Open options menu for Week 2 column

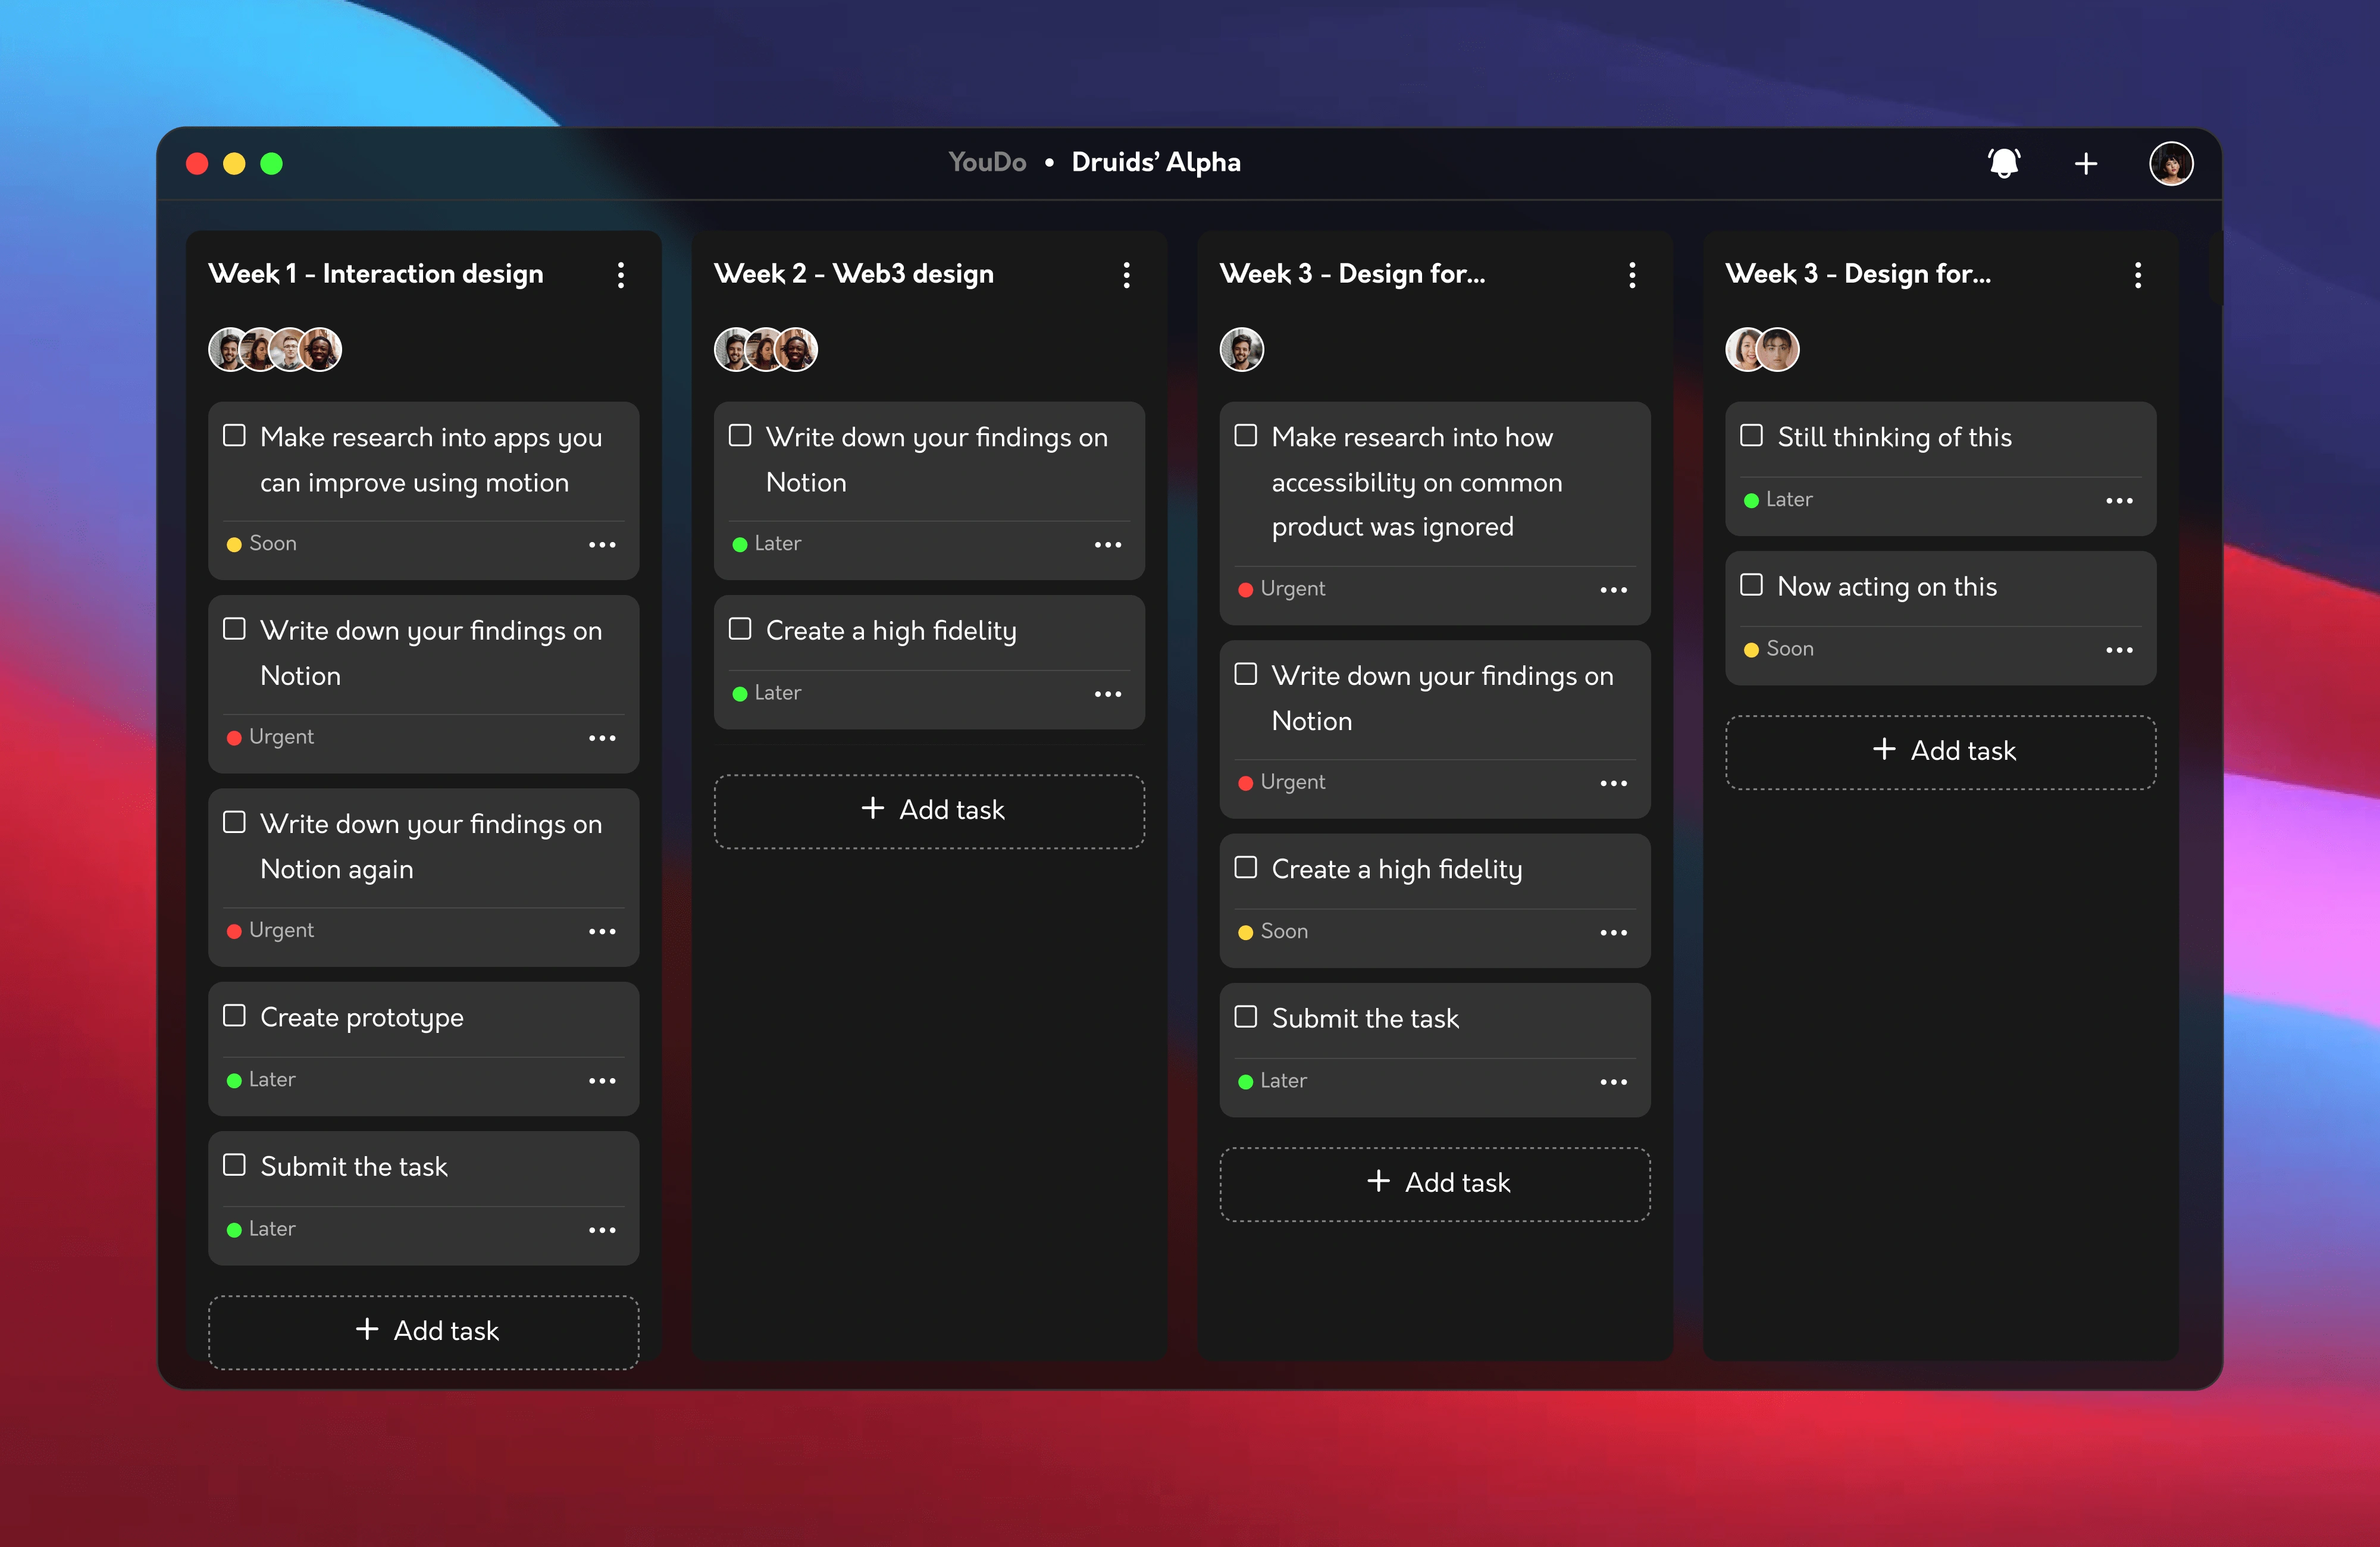[1127, 275]
